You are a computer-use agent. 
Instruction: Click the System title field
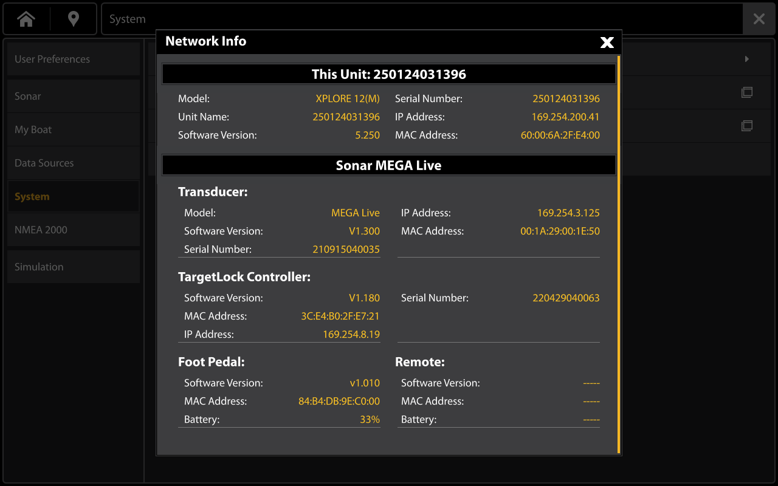pyautogui.click(x=422, y=19)
